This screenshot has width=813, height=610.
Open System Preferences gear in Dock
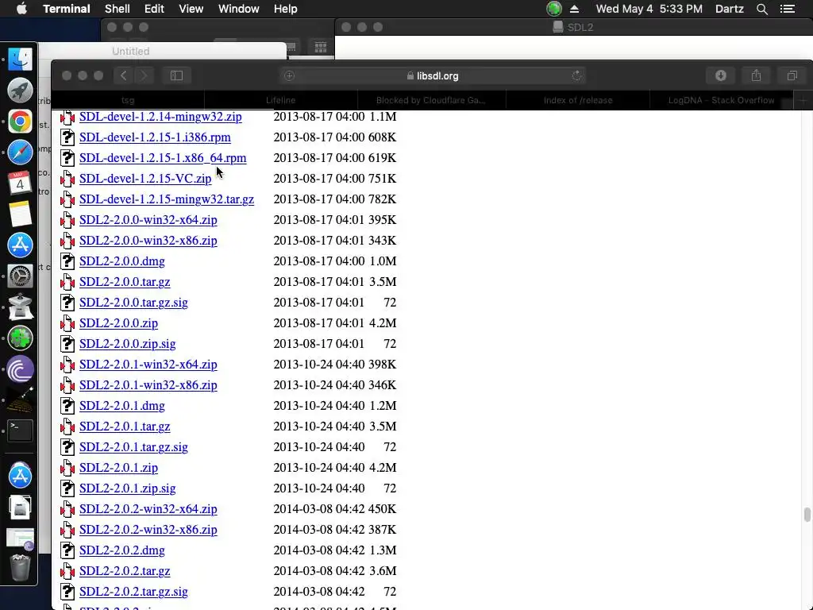(20, 276)
